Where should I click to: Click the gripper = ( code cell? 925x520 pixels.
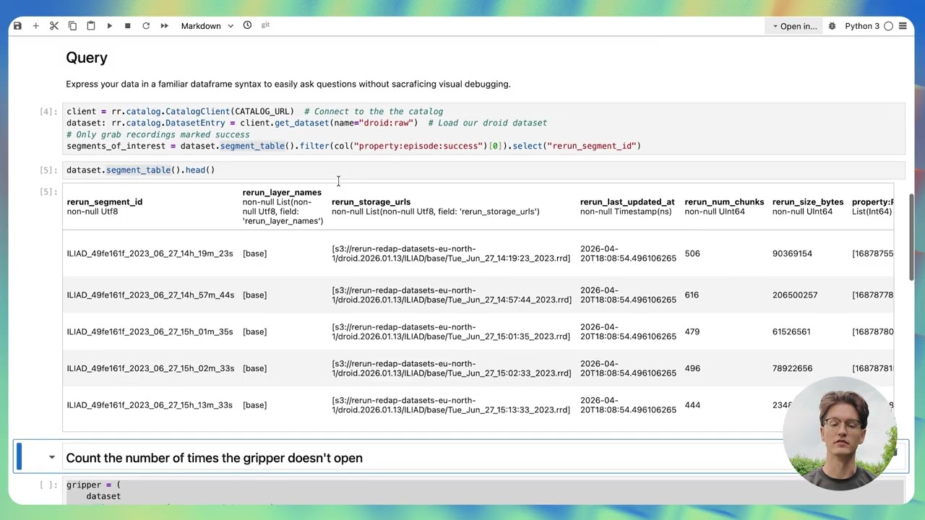pos(485,490)
